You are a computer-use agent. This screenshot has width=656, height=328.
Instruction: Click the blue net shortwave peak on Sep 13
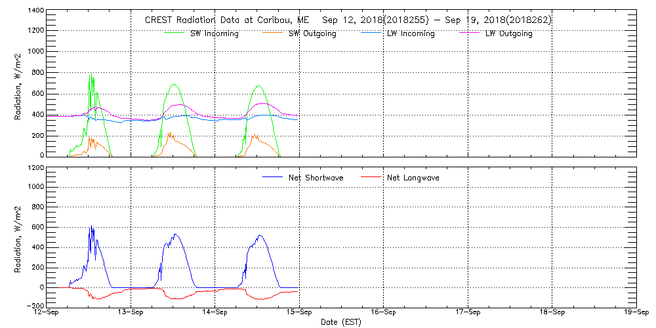174,234
